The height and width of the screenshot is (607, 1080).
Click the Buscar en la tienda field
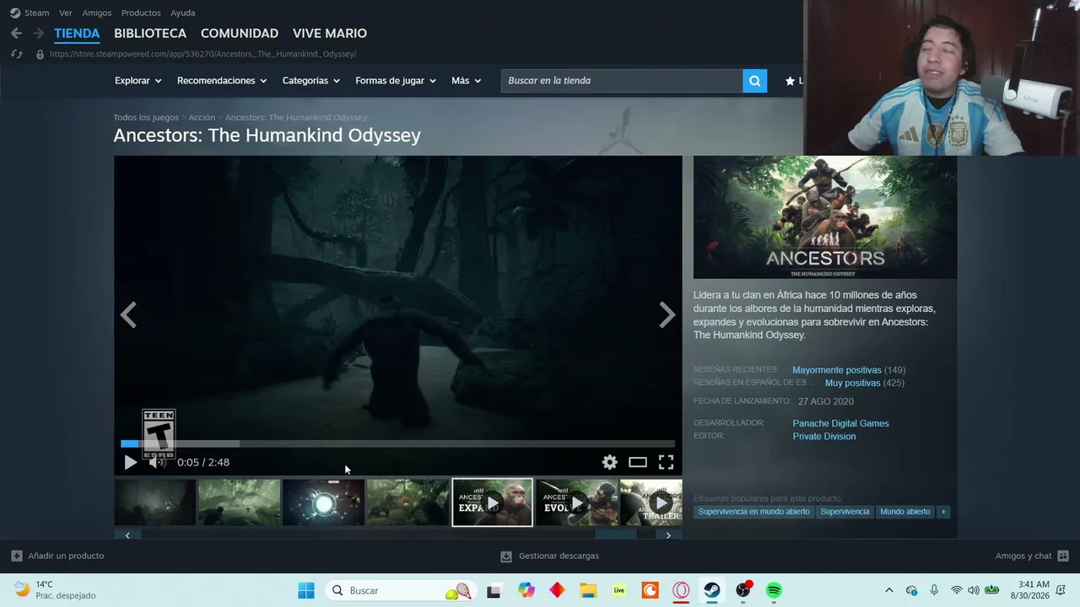tap(622, 81)
